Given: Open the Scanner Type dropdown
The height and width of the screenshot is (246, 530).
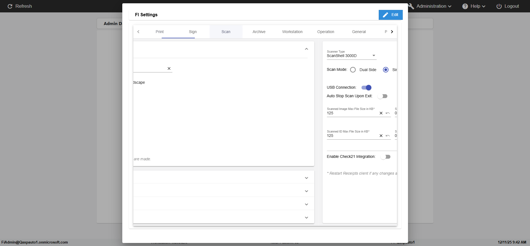Looking at the screenshot, I should click(351, 56).
